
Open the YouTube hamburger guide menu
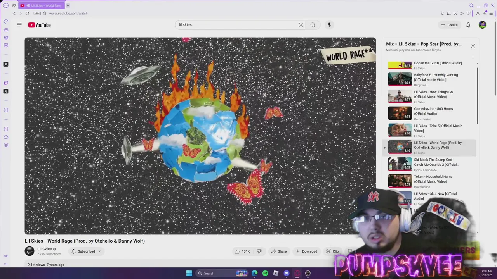19,25
